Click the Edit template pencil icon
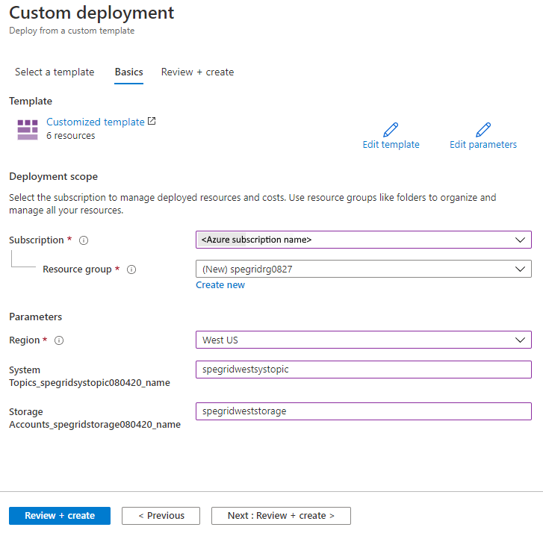Screen dimensions: 543x536 tap(391, 130)
